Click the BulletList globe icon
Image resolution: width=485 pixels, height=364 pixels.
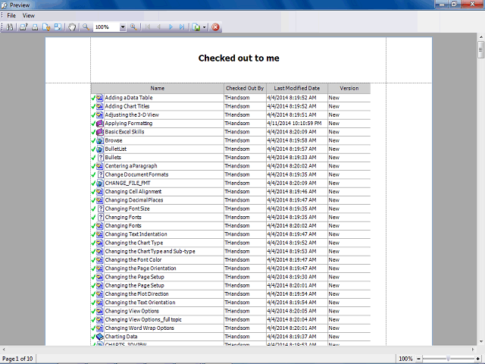tap(99, 149)
